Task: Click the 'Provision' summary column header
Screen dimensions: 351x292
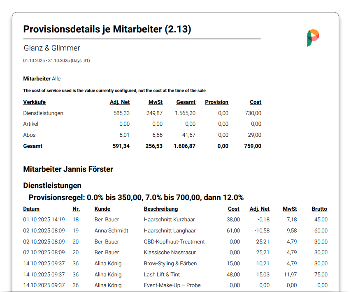Action: 216,102
